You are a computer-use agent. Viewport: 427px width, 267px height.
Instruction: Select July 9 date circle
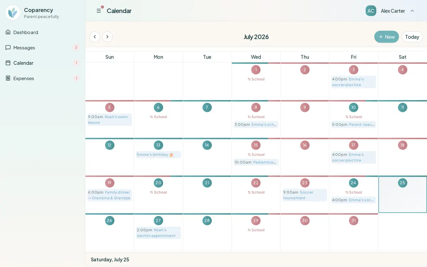[305, 108]
